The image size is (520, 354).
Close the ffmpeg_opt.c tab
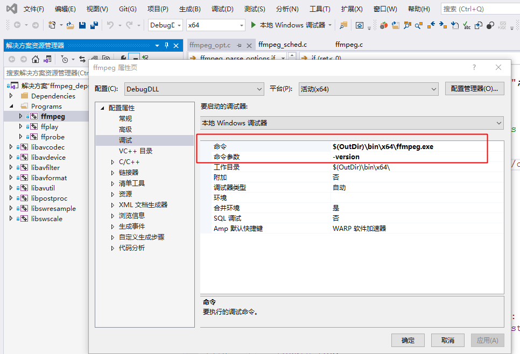coord(249,45)
